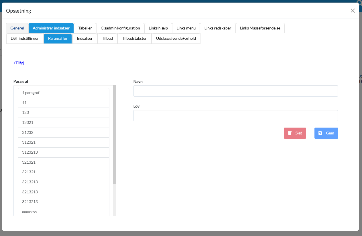This screenshot has height=236, width=362.
Task: Select the Cisadmin konfiguration tab
Action: point(120,28)
